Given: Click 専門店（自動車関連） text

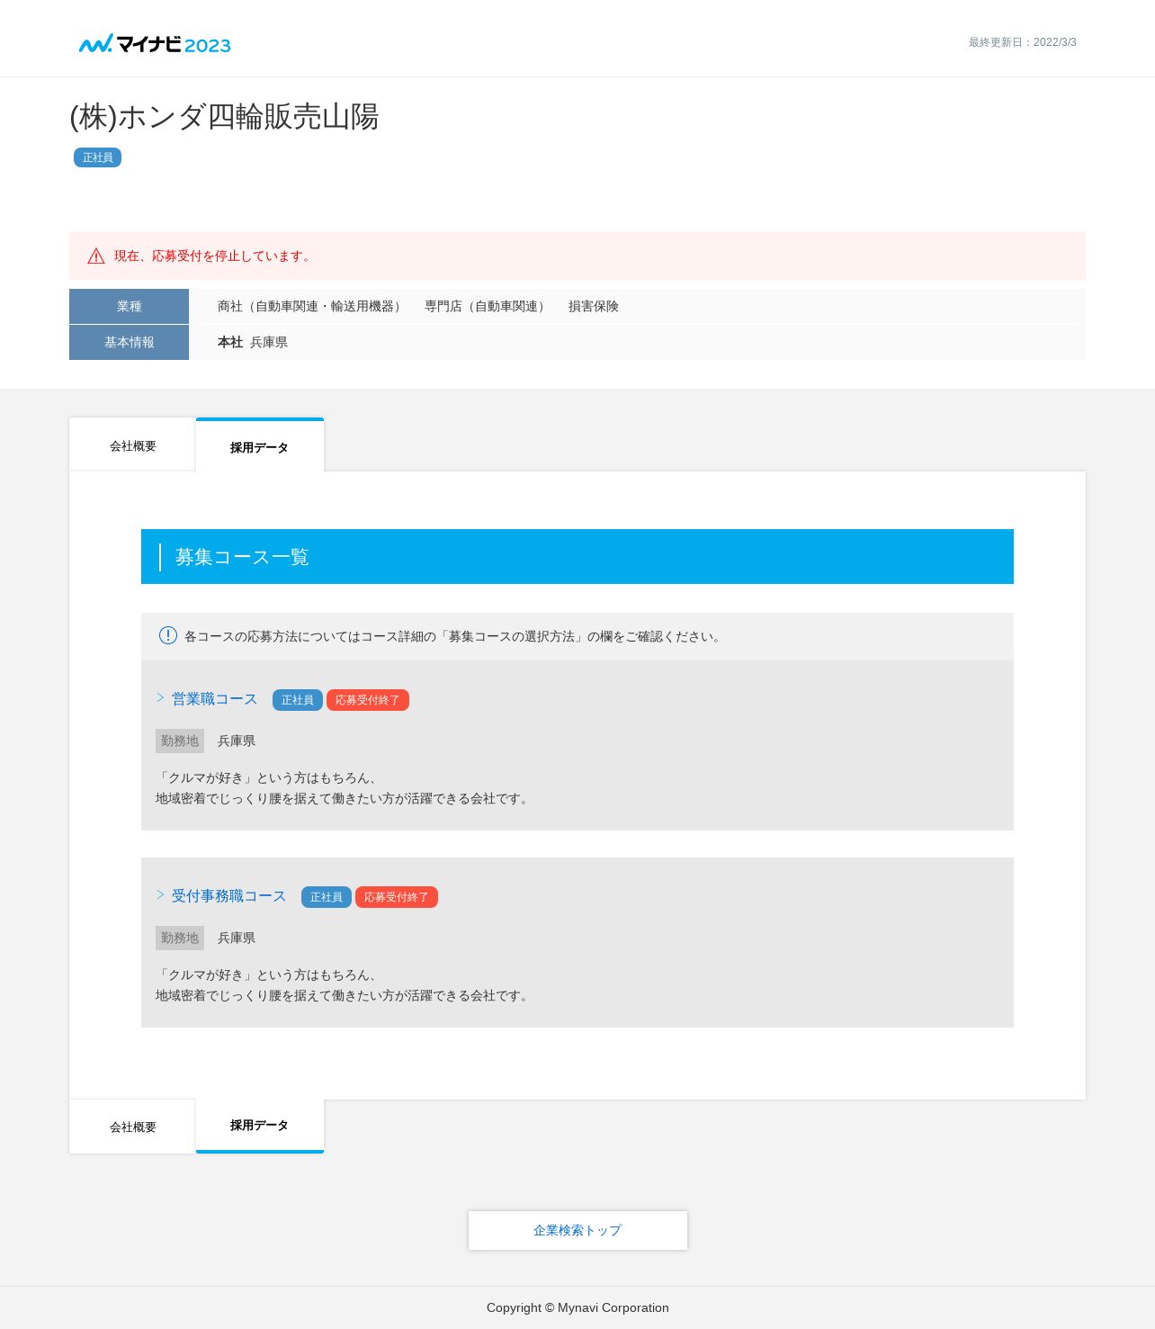Looking at the screenshot, I should (x=488, y=307).
